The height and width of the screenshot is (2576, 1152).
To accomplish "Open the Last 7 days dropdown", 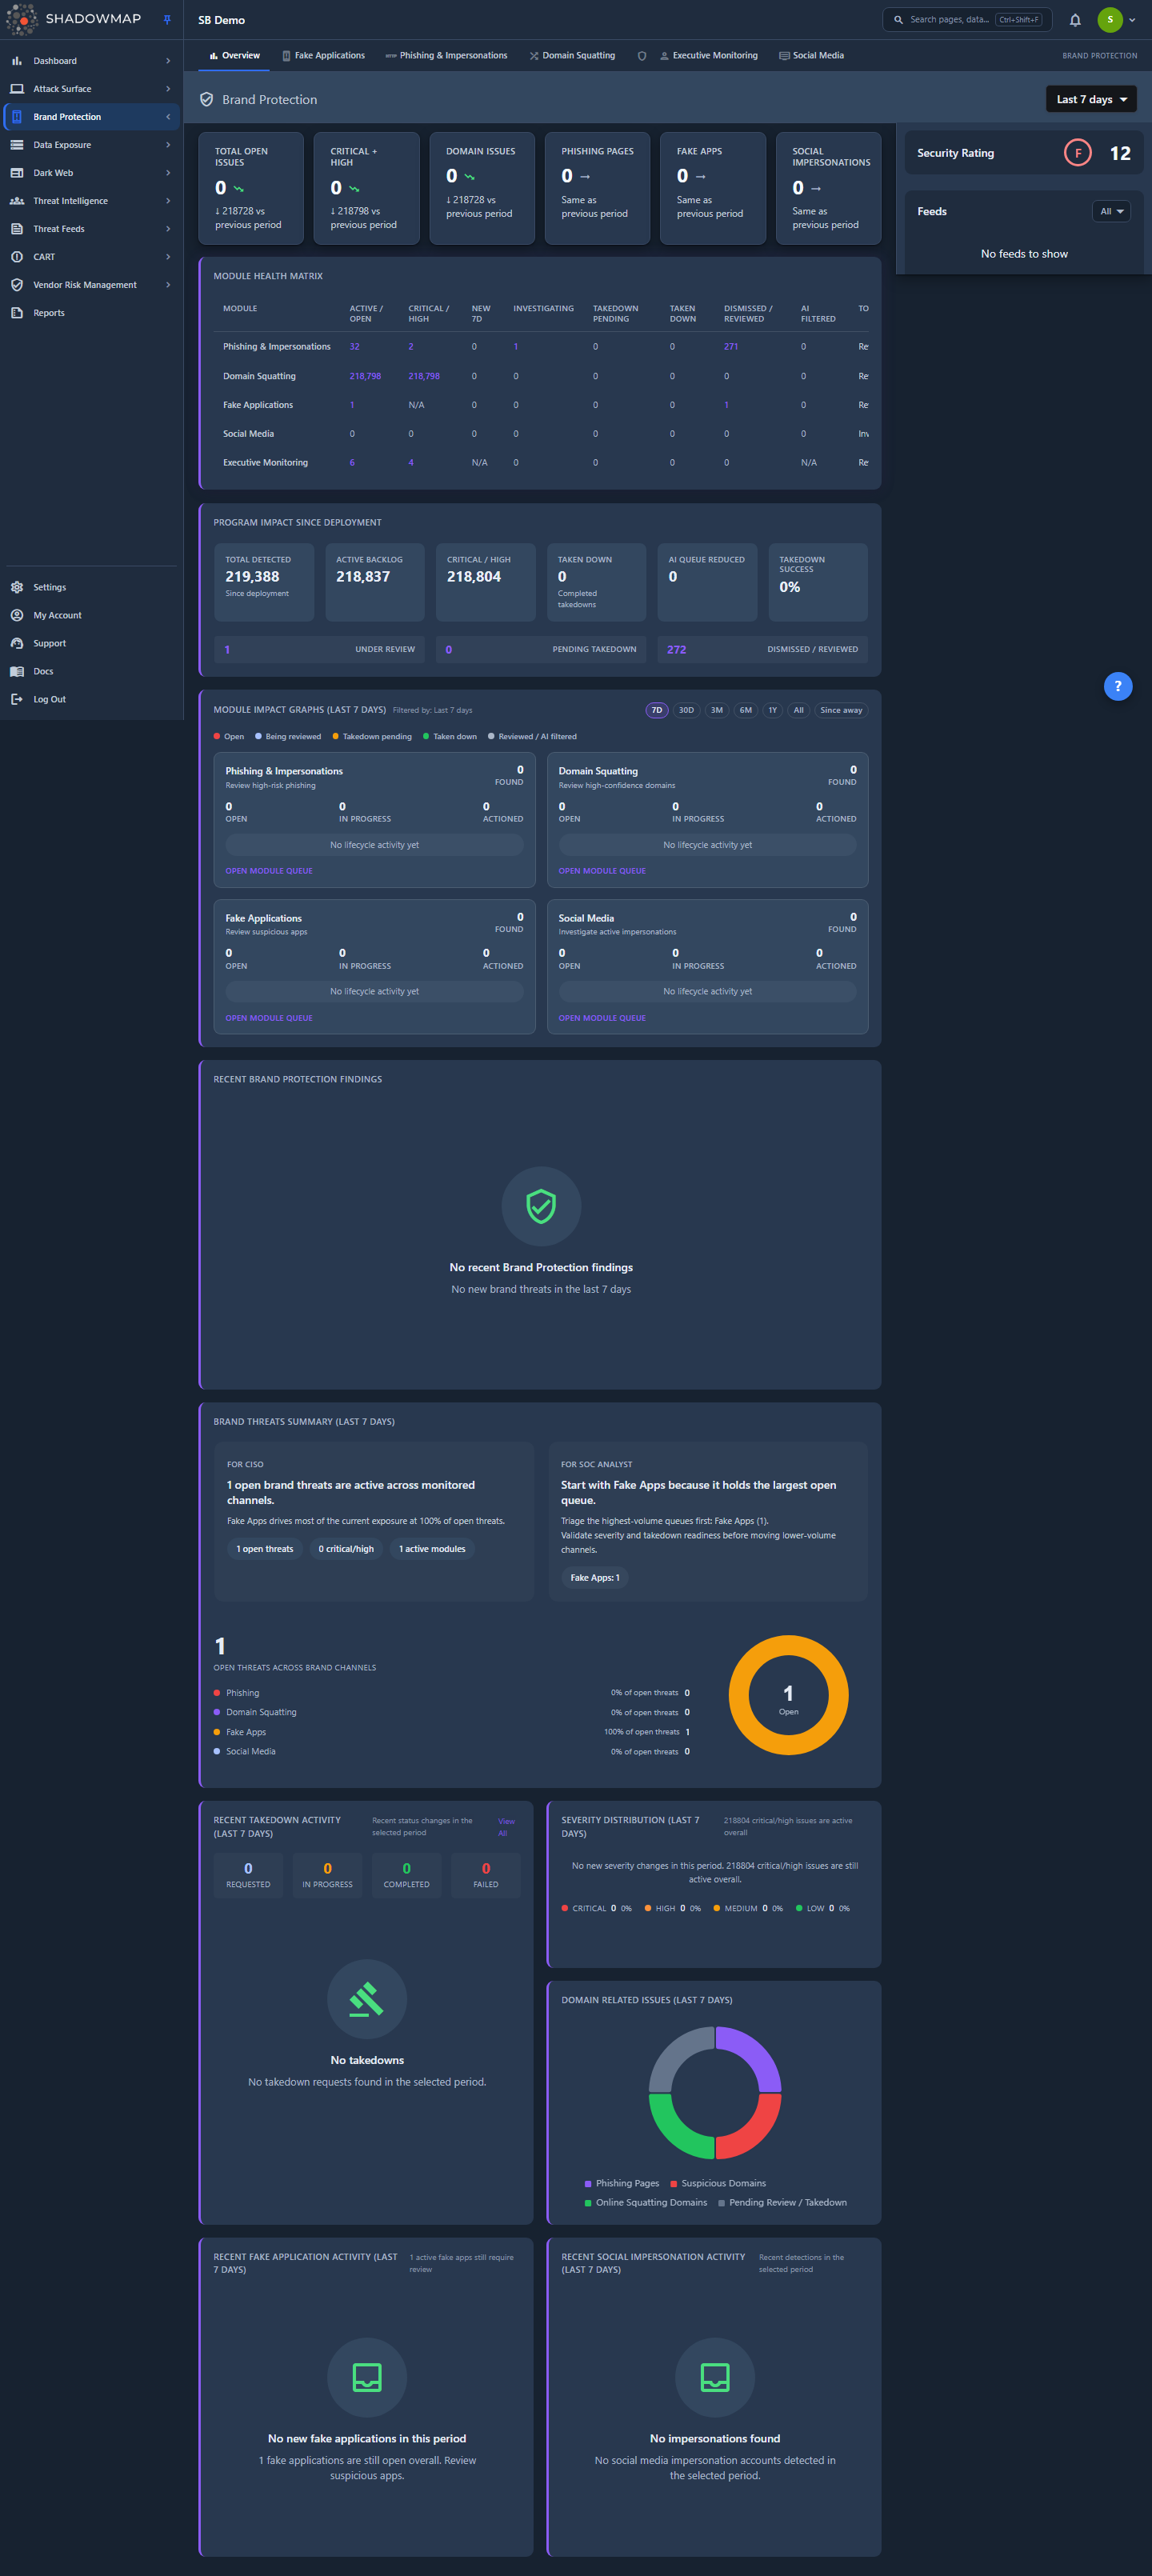I will [x=1091, y=99].
